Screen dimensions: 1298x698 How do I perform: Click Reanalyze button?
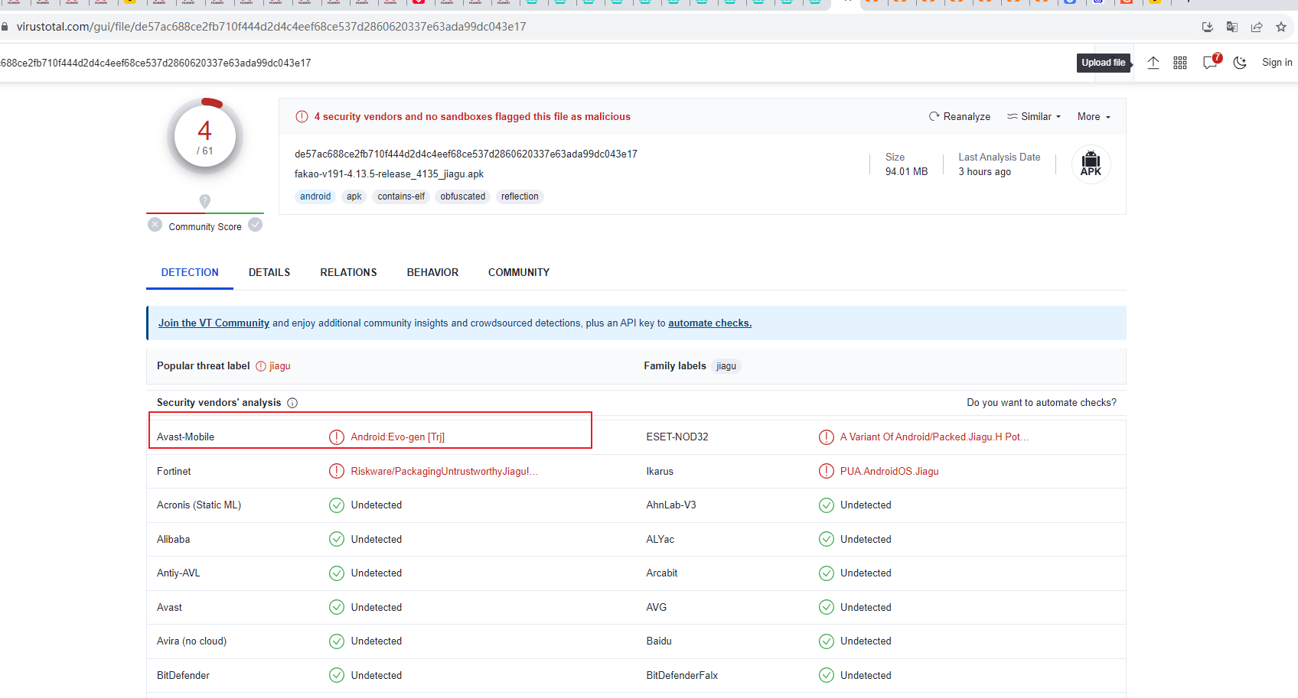(959, 117)
